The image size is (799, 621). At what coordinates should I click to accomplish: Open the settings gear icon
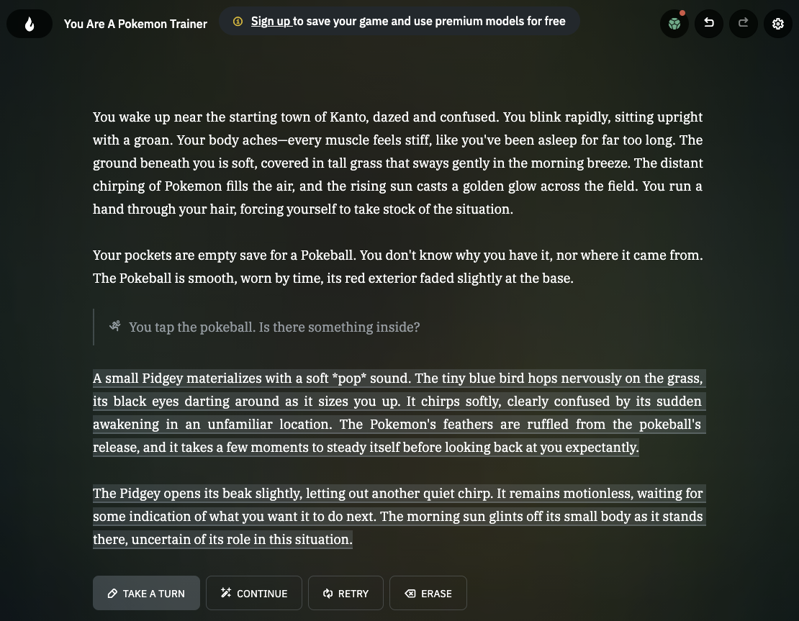tap(777, 24)
